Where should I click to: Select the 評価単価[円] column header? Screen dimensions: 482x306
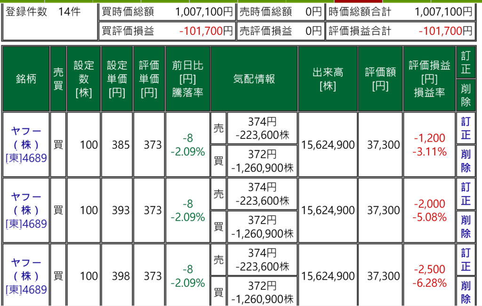149,79
